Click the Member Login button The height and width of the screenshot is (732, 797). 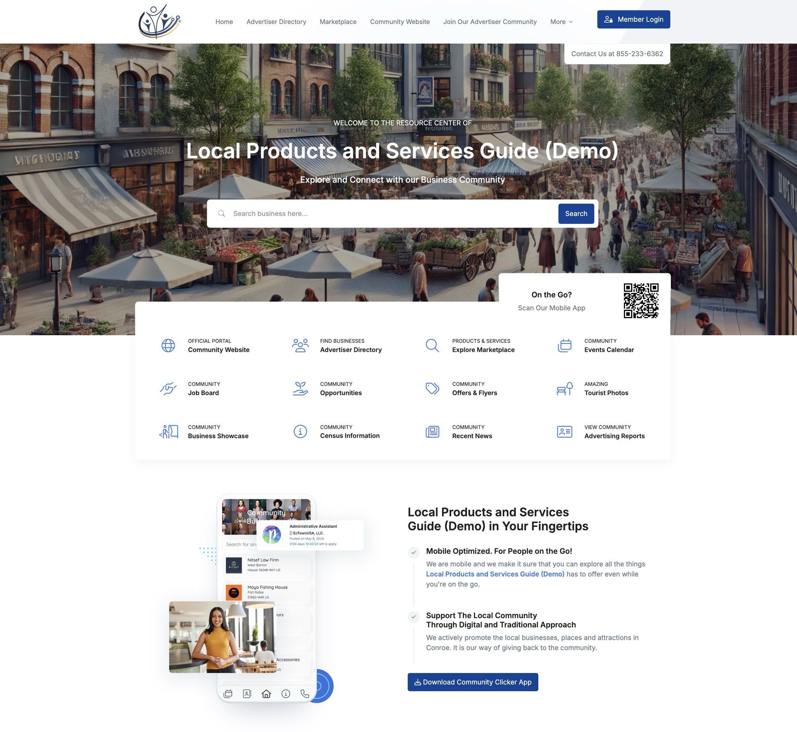click(633, 20)
